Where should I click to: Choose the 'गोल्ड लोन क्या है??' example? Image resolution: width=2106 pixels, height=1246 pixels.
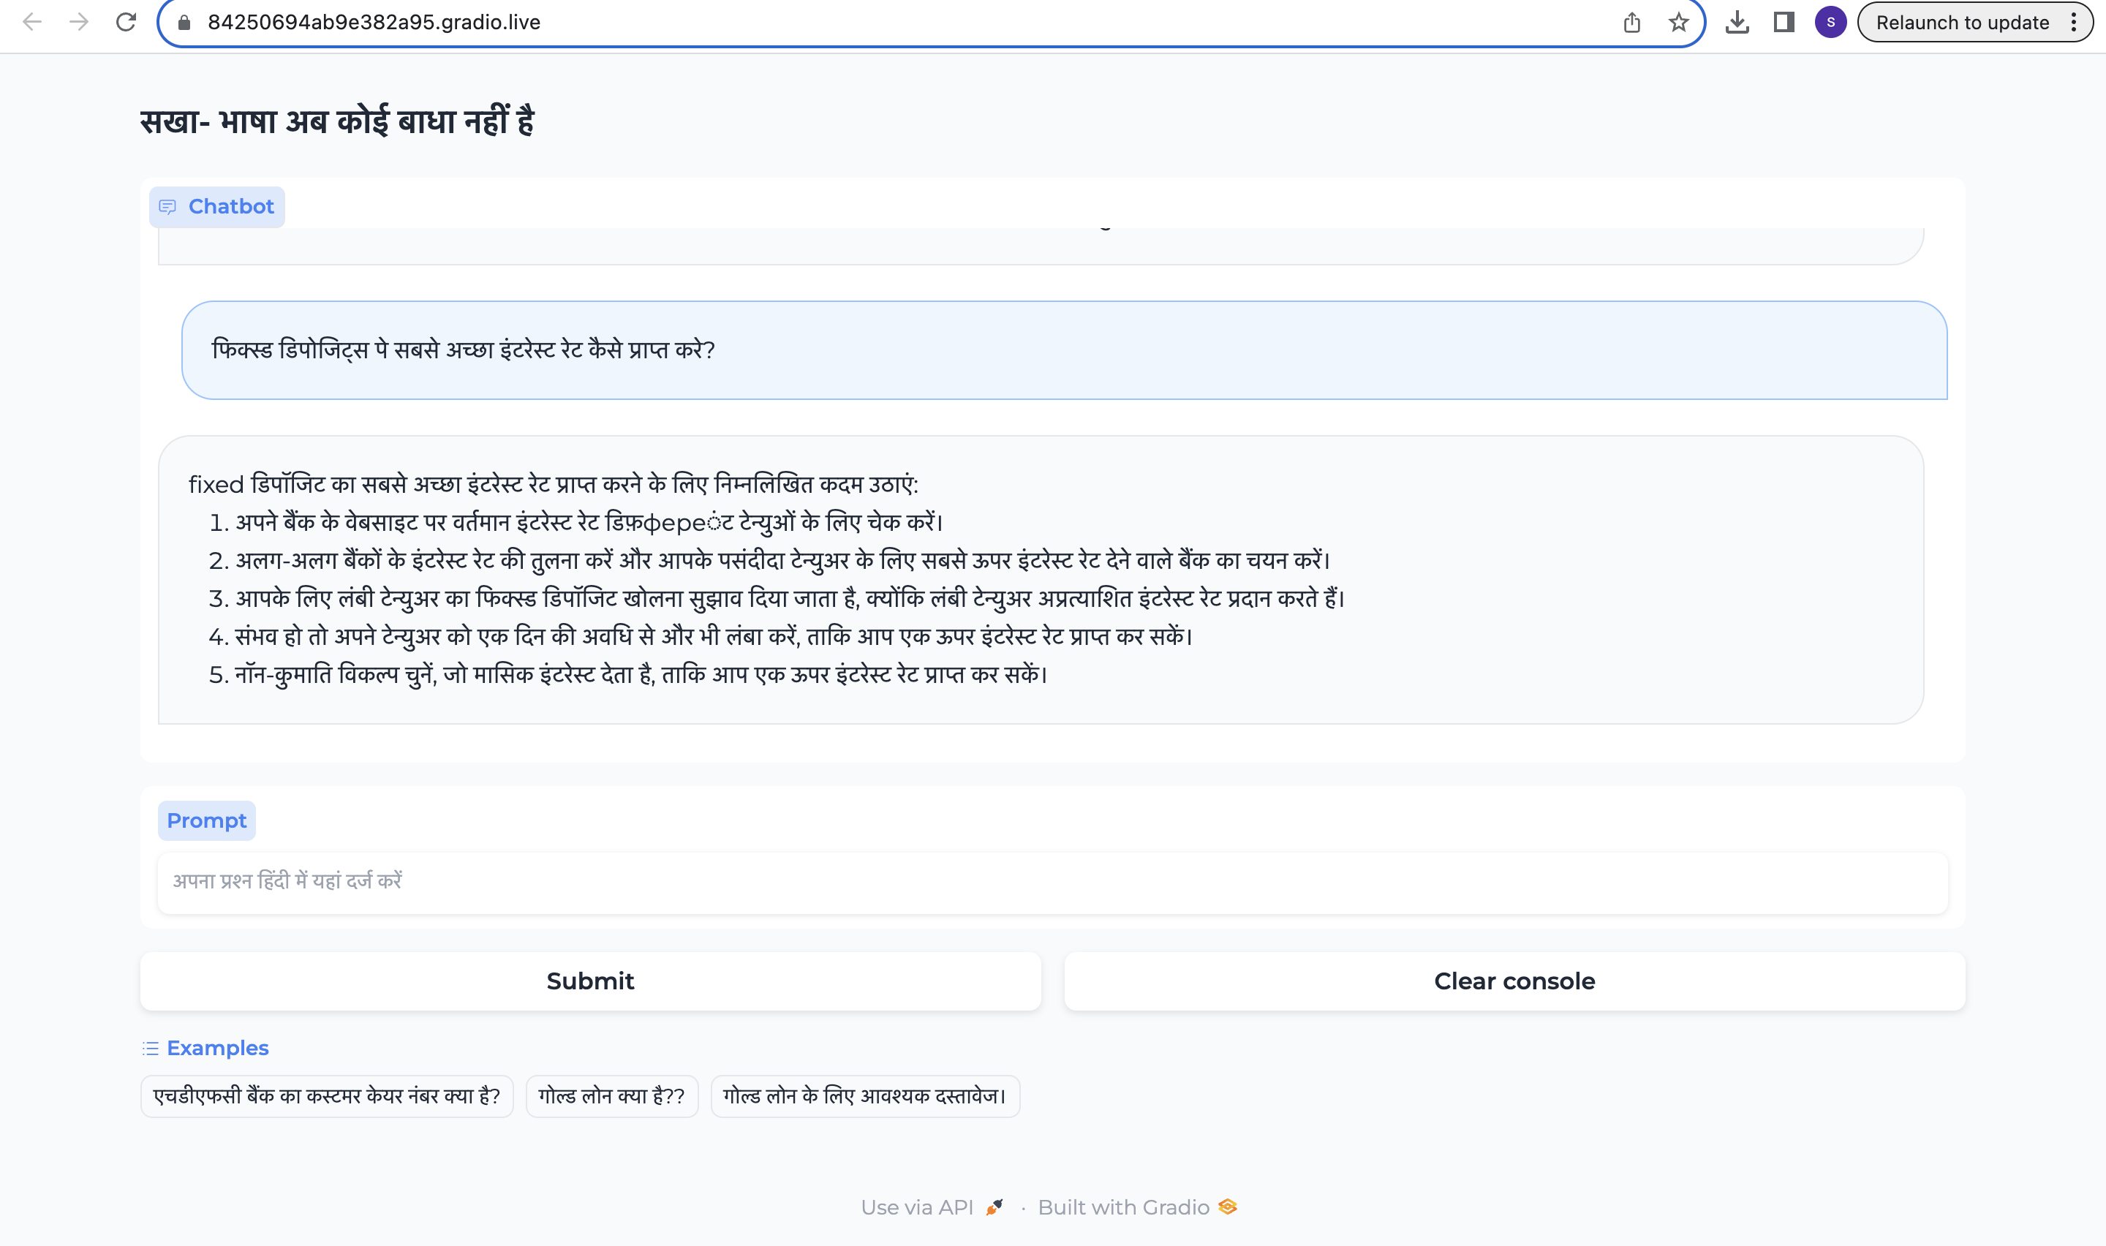611,1095
